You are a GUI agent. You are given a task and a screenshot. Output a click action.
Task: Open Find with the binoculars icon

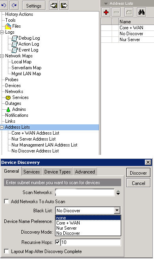point(141,12)
